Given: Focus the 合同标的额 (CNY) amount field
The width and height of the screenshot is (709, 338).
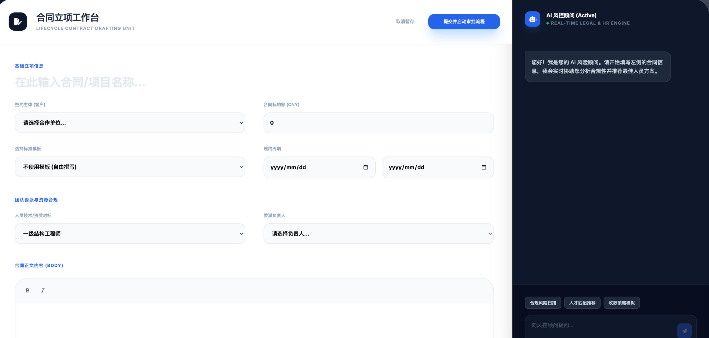Looking at the screenshot, I should tap(379, 123).
